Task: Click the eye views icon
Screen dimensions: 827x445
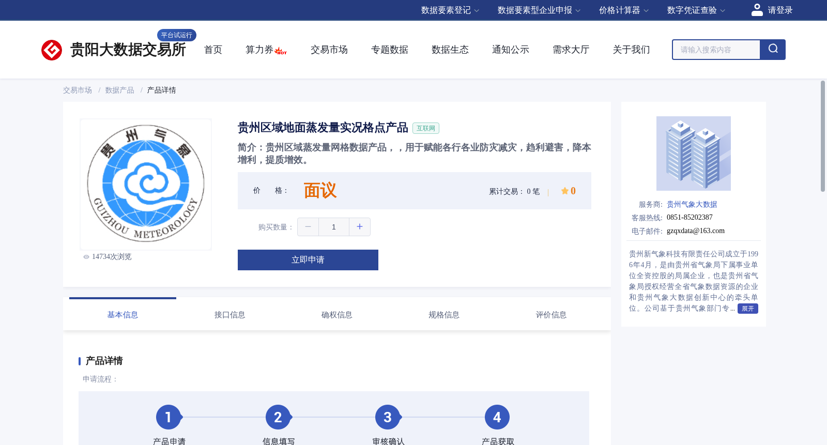Action: (86, 257)
